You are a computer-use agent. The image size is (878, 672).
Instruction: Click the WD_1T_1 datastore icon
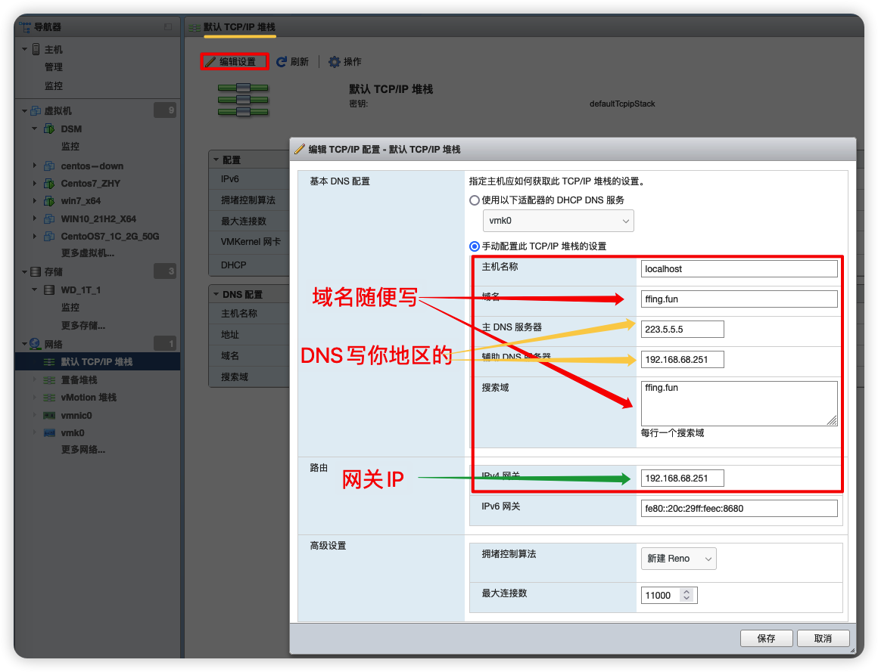pos(49,290)
